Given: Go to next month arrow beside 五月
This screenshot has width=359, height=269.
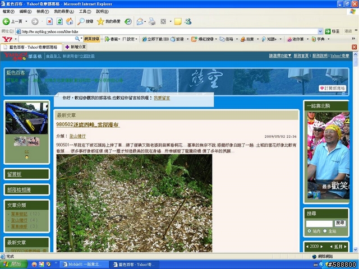Looking at the screenshot, I should click(x=346, y=247).
